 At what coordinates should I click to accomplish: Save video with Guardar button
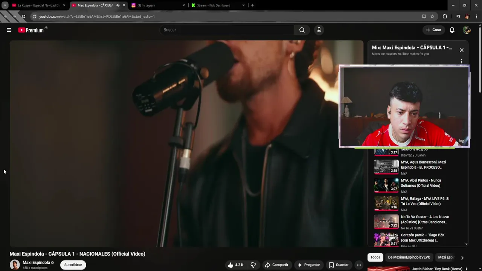339,265
